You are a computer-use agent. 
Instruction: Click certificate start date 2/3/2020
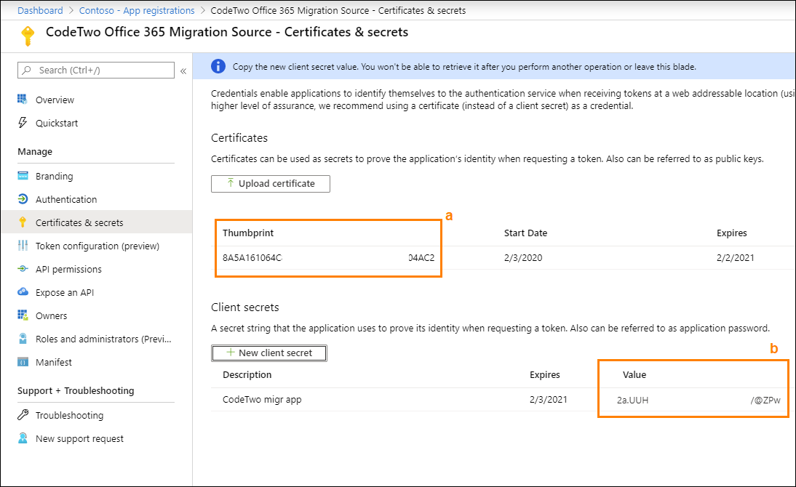click(523, 258)
